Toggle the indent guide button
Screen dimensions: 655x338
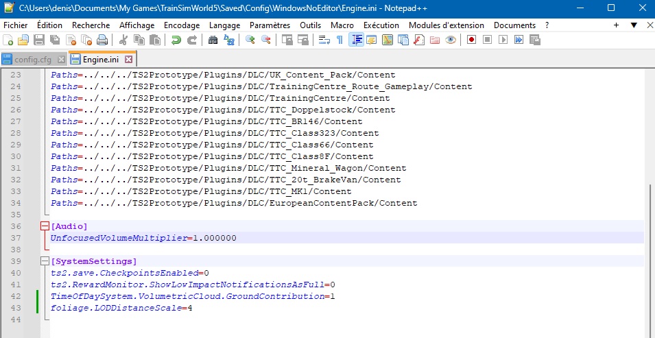coord(357,40)
